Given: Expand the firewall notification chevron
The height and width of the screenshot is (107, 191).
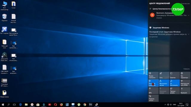Looking at the screenshot, I should [x=189, y=15].
